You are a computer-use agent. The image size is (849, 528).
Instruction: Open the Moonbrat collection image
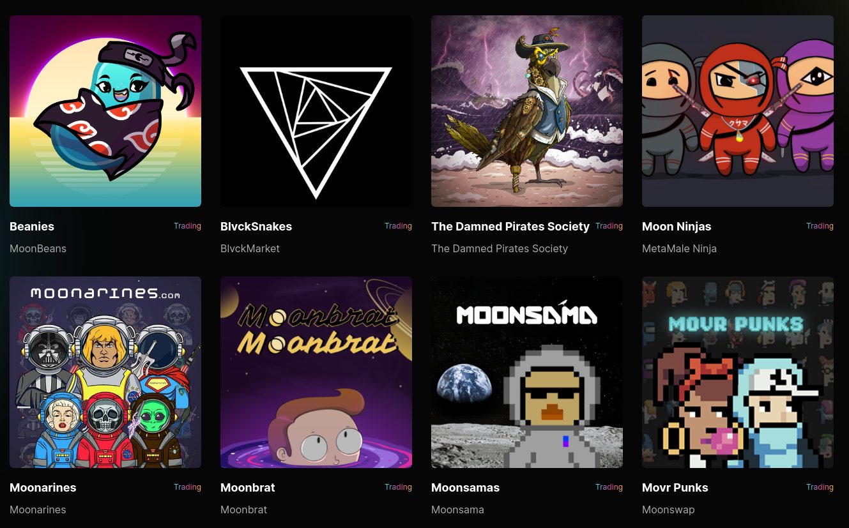tap(316, 372)
